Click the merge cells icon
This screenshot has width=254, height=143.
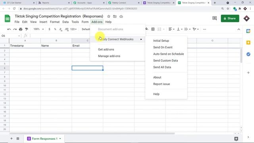click(x=160, y=29)
